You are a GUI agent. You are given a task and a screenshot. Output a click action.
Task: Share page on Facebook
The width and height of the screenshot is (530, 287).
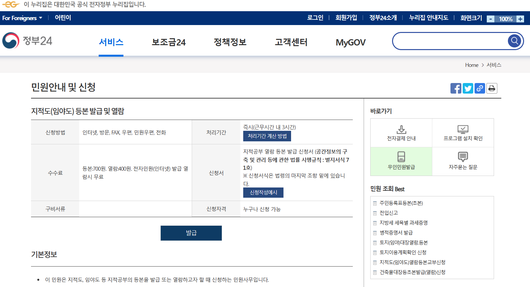tap(456, 88)
